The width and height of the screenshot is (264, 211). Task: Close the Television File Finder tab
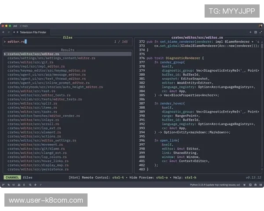[x=15, y=32]
